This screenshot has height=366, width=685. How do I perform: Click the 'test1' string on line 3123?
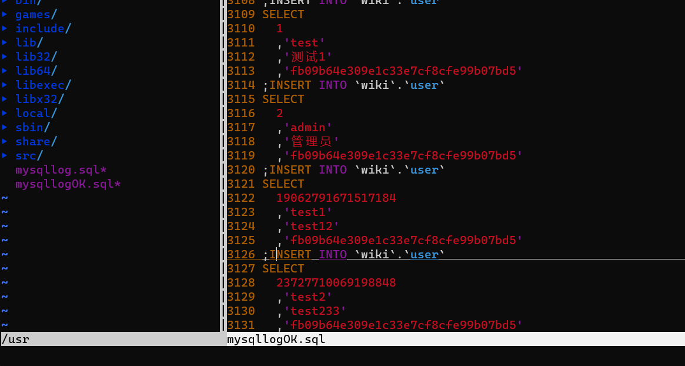point(308,212)
